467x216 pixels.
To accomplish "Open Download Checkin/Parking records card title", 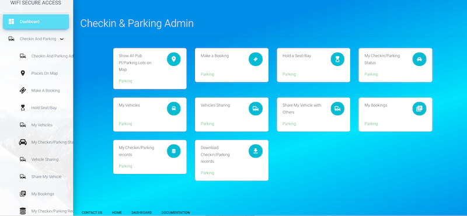I will pos(215,154).
